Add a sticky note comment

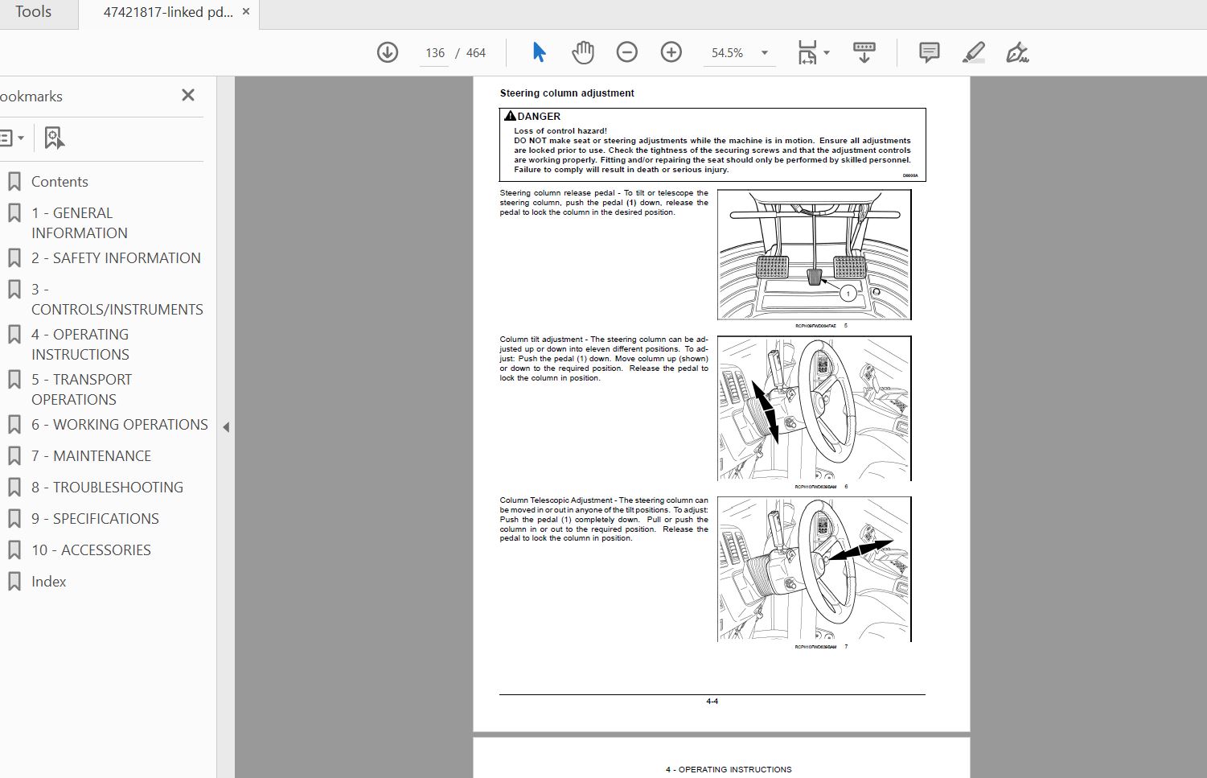(929, 53)
